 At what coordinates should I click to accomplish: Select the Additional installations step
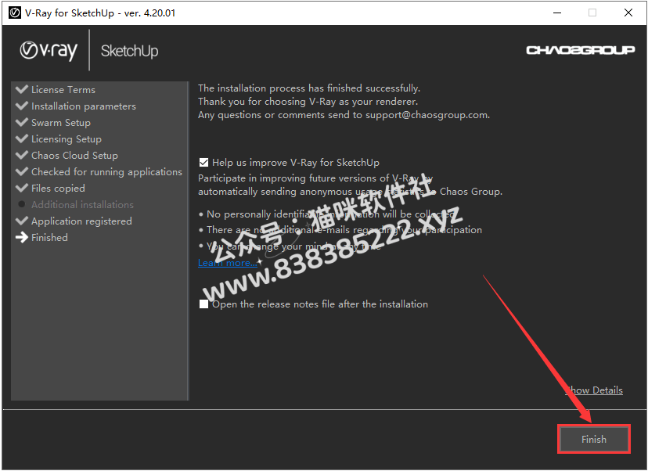[x=82, y=205]
